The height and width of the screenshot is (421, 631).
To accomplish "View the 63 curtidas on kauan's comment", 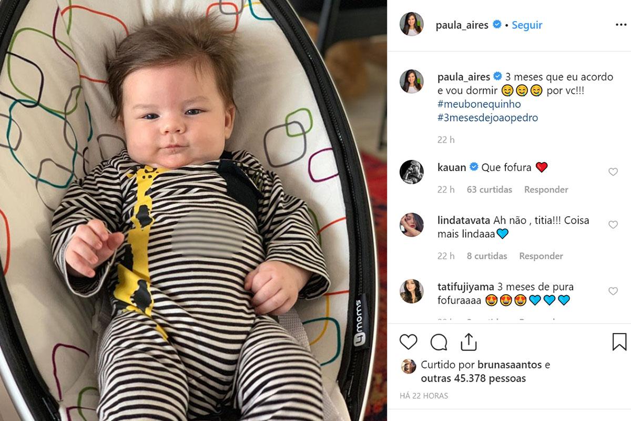I will click(490, 189).
